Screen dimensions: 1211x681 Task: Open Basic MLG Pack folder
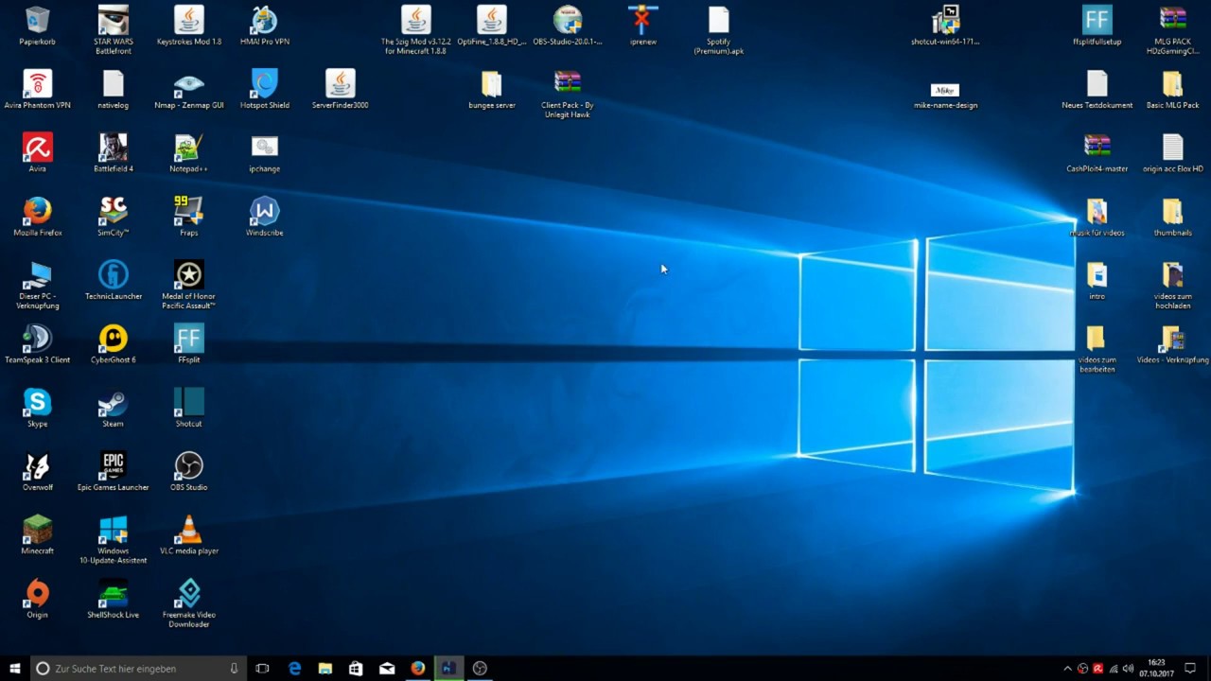coord(1173,84)
